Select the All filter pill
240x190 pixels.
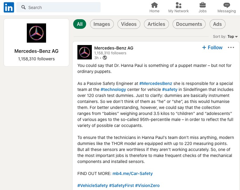click(79, 24)
